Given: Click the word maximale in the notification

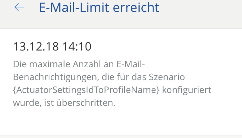Looking at the screenshot, I should pos(50,64).
